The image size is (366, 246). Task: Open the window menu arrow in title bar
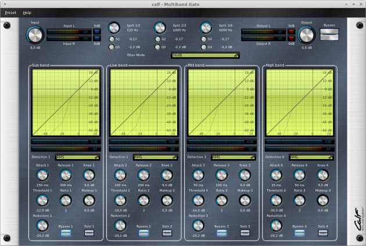coord(5,4)
